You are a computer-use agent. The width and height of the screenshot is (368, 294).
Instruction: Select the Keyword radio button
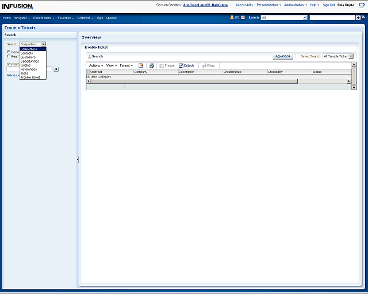coord(9,52)
